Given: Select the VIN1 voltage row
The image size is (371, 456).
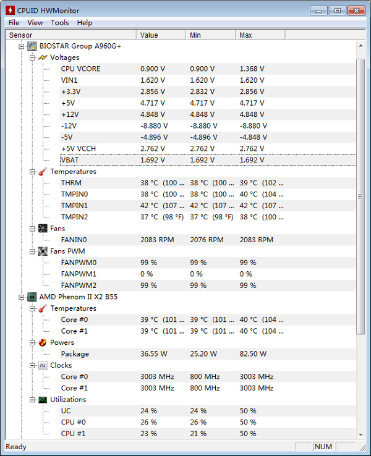Looking at the screenshot, I should pos(208,80).
